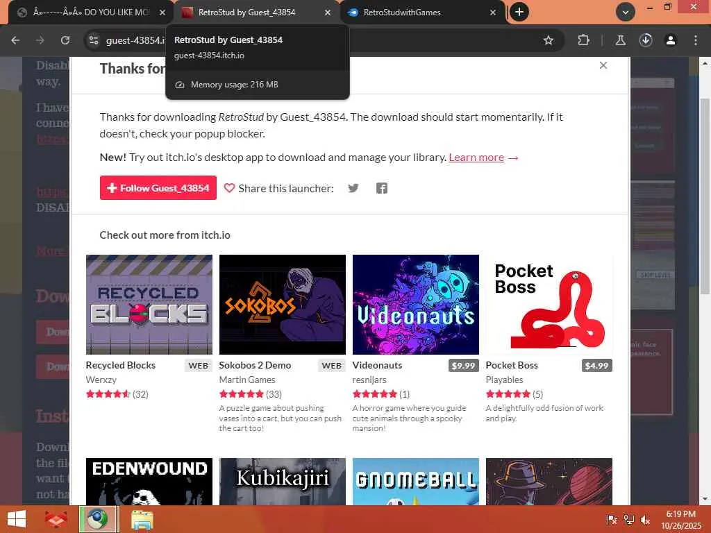Go back using browser back arrow
The height and width of the screenshot is (533, 711).
click(x=15, y=40)
